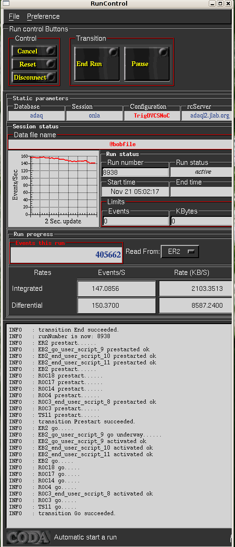This screenshot has height=547, width=235.
Task: Click the Run number field 8938
Action: pyautogui.click(x=135, y=172)
